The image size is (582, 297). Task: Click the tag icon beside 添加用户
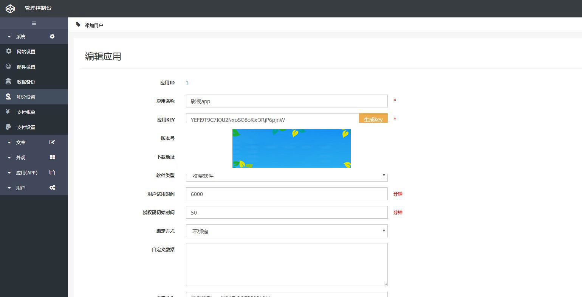(x=78, y=25)
